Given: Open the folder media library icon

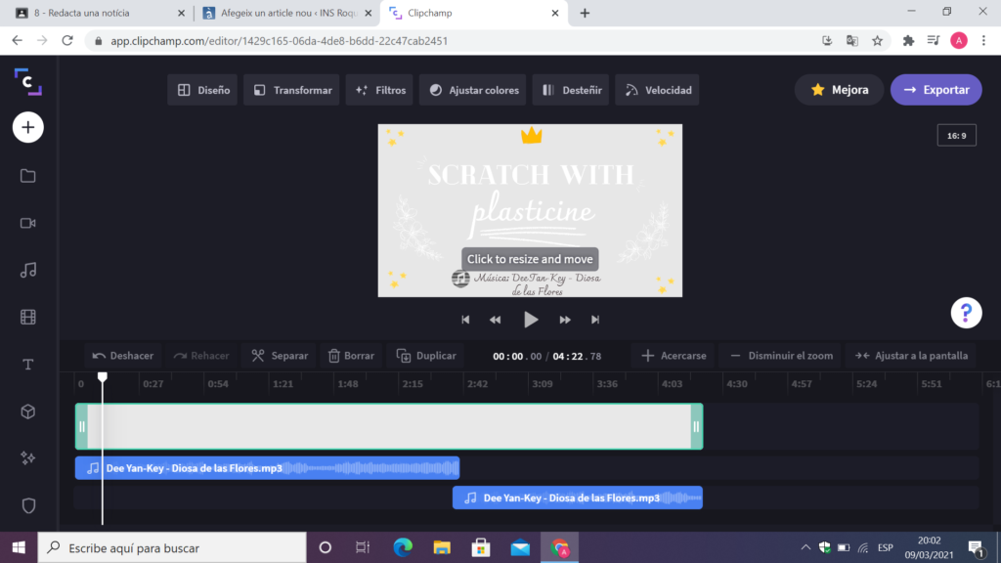Looking at the screenshot, I should (27, 176).
